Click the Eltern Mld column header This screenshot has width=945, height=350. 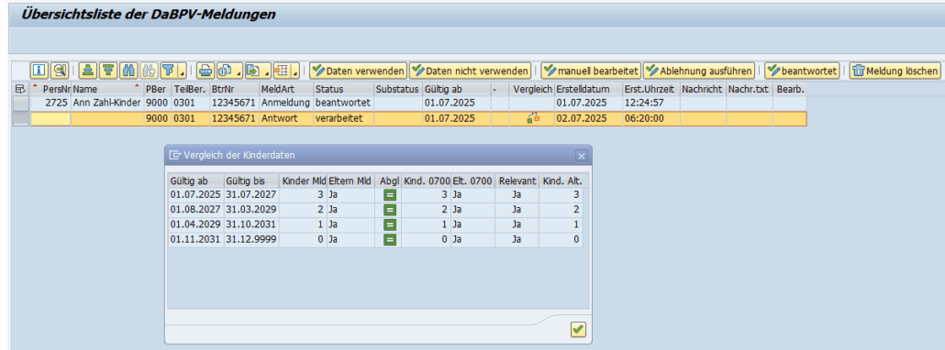[350, 180]
